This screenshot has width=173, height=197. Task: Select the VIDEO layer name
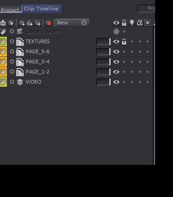pyautogui.click(x=33, y=82)
